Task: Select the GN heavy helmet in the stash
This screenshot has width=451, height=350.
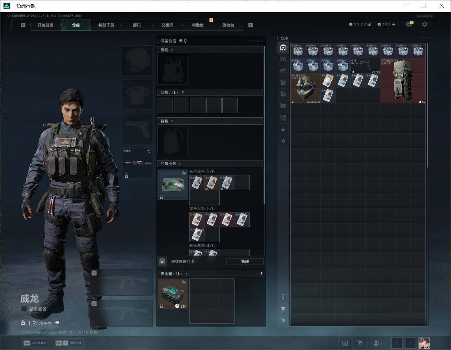Action: tap(306, 88)
